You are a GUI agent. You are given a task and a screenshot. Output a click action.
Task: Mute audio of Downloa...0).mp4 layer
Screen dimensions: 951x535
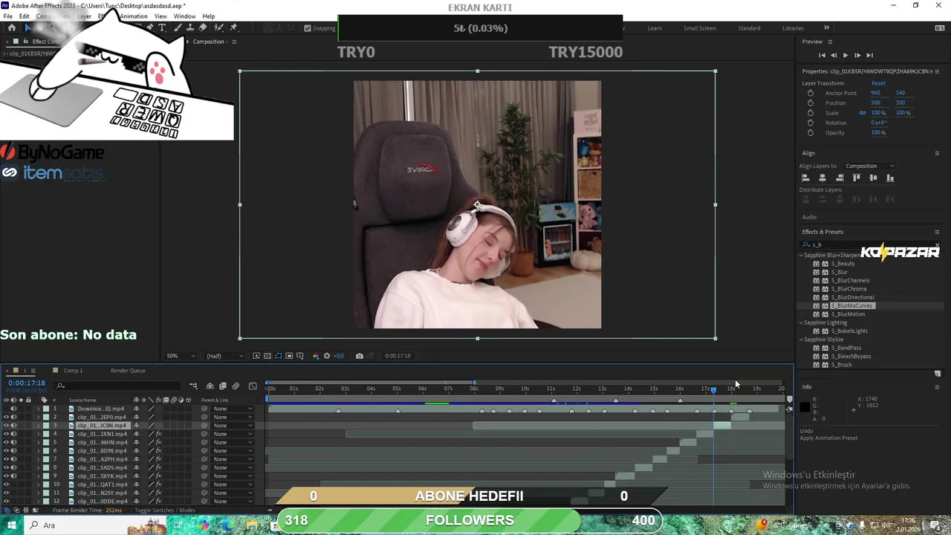click(13, 409)
